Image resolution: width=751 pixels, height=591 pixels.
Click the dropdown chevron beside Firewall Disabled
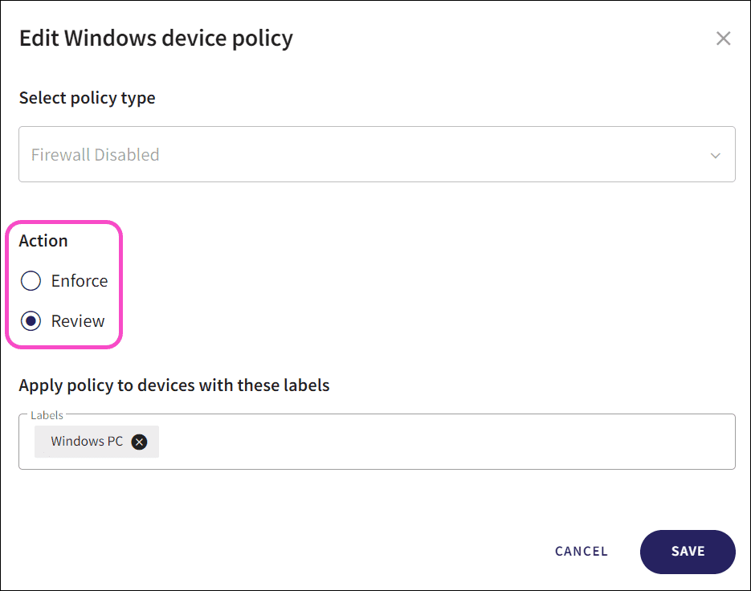tap(717, 154)
